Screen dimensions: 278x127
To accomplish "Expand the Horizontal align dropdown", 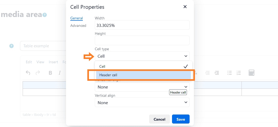I will pyautogui.click(x=142, y=87).
